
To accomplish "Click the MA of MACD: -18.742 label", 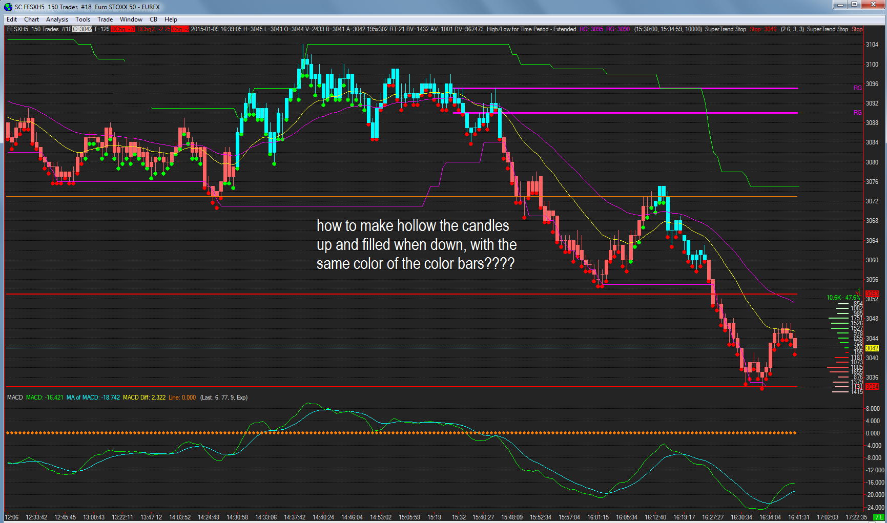I will 93,398.
